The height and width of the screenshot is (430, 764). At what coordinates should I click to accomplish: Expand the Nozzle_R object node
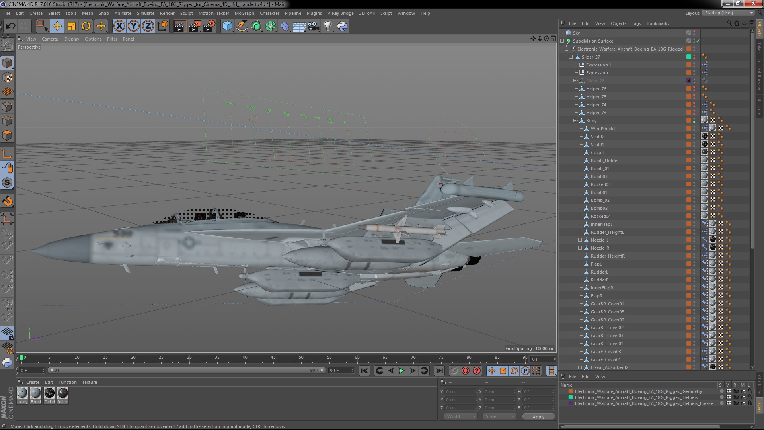tap(580, 248)
